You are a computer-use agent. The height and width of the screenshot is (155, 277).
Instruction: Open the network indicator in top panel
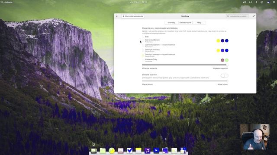[x=251, y=2]
